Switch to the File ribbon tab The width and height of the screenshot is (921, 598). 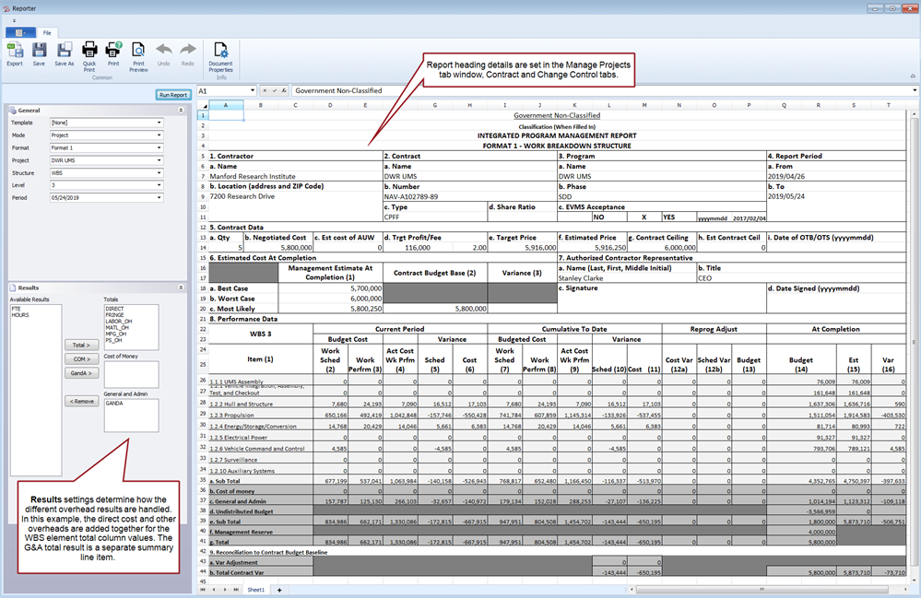(x=46, y=32)
